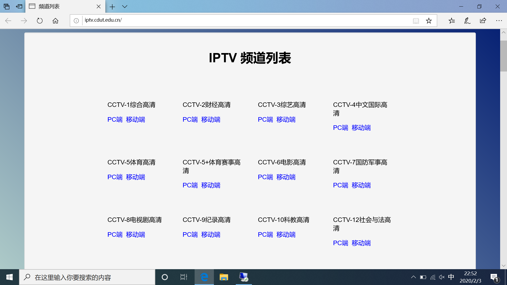The width and height of the screenshot is (507, 285).
Task: Click the page scrollbar up arrow
Action: pyautogui.click(x=504, y=32)
